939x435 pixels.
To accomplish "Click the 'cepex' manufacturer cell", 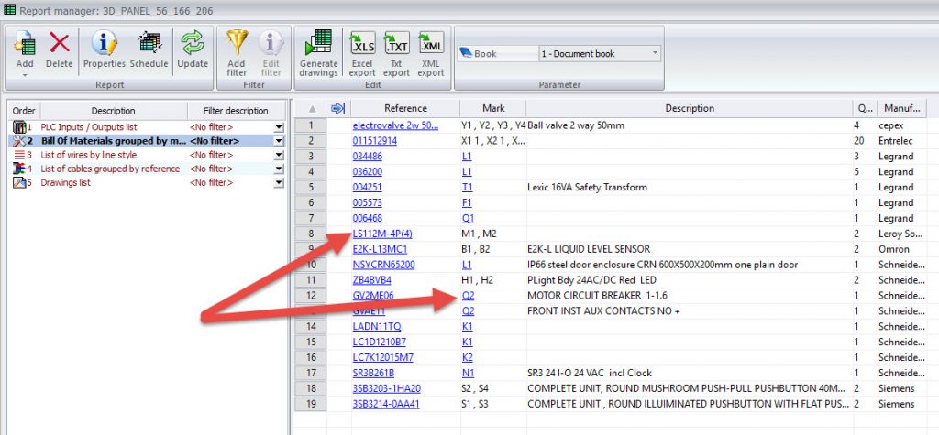I will [x=891, y=125].
